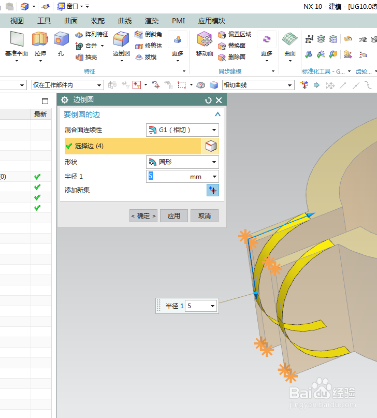Click Pattern Feature (阵列特征)
Viewport: 377px width, 418px height.
[92, 34]
